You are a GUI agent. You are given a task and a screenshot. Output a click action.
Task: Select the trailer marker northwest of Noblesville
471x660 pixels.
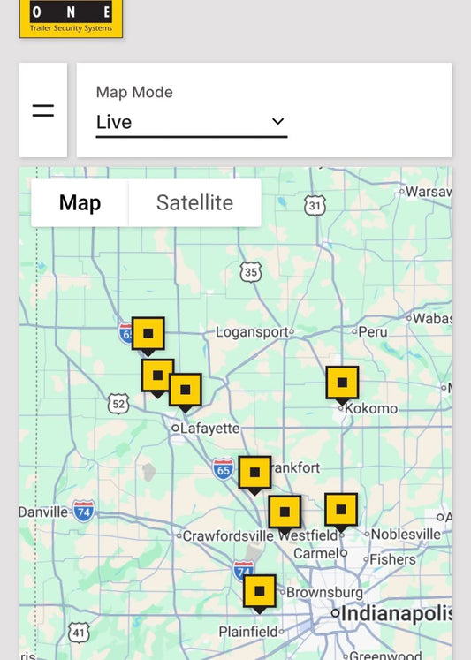341,512
